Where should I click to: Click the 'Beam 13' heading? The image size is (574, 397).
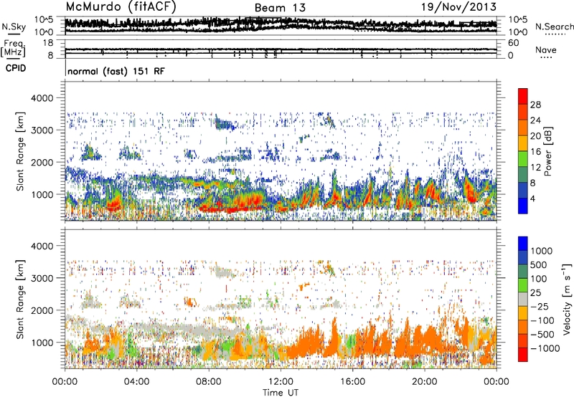click(280, 8)
